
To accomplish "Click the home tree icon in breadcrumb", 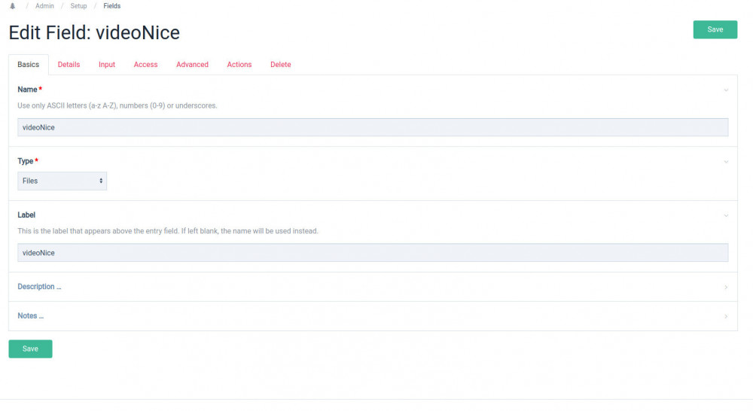I will (x=12, y=6).
